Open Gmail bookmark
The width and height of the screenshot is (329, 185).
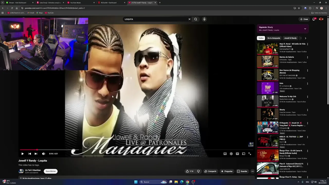point(30,13)
